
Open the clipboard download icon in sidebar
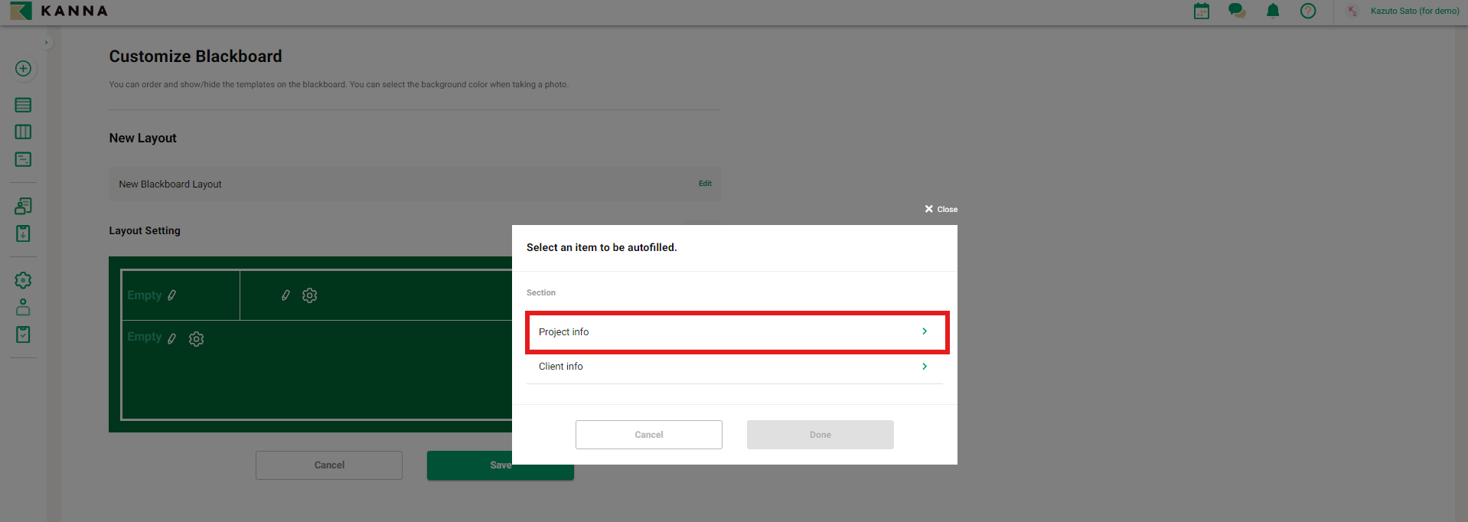coord(23,233)
